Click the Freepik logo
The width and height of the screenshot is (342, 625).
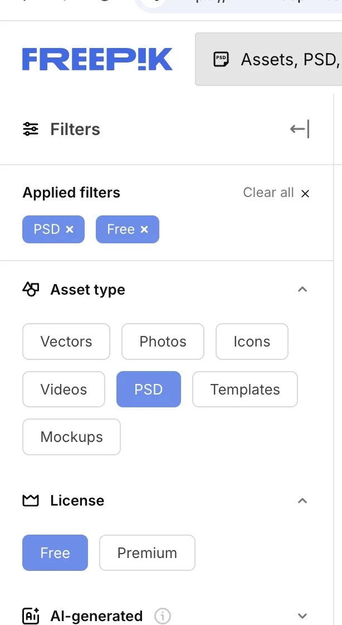click(97, 59)
